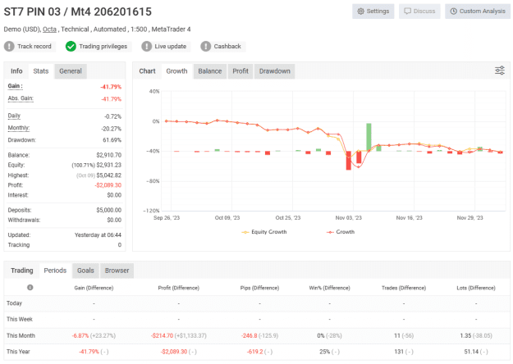Click the Trades (Difference) column header
The image size is (513, 364).
[x=404, y=288]
